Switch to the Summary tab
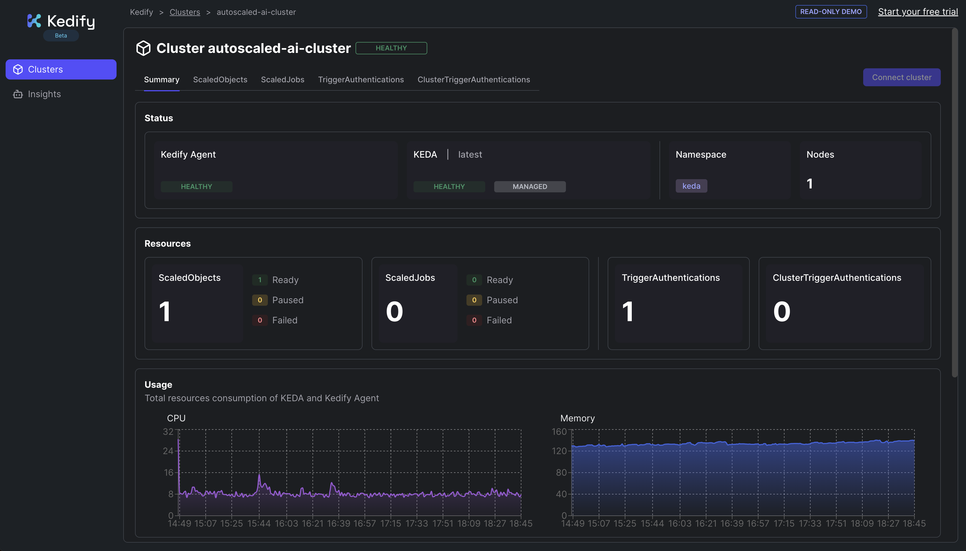This screenshot has width=966, height=551. pos(162,80)
